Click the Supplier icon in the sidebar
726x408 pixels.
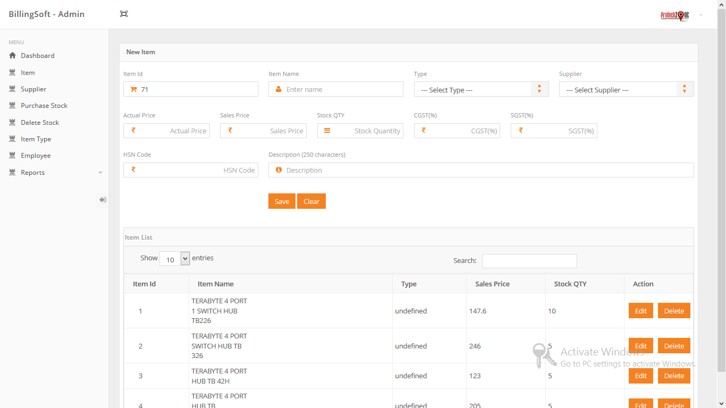click(11, 89)
